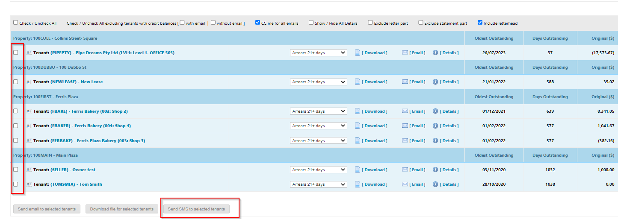Open arrears dropdown for Ferris Bakery Shop 4
This screenshot has width=618, height=219.
[x=319, y=126]
